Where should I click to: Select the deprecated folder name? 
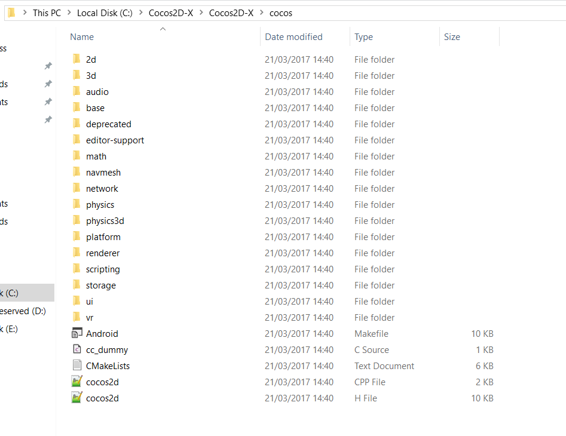tap(109, 124)
